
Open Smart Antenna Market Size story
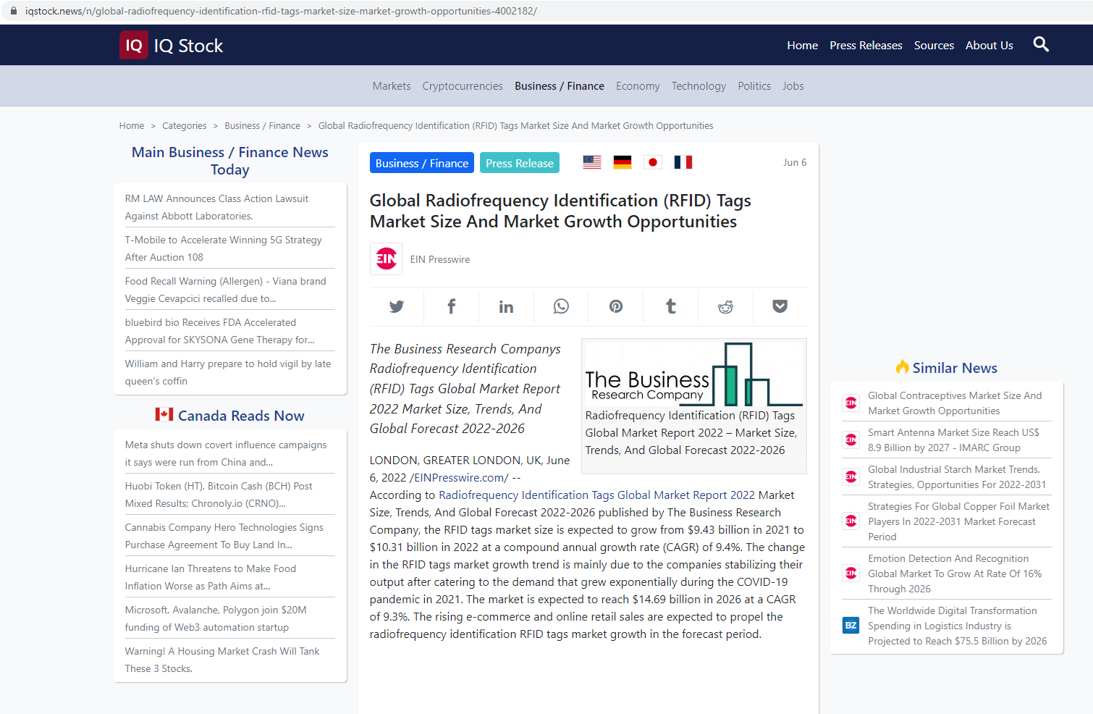(x=953, y=440)
